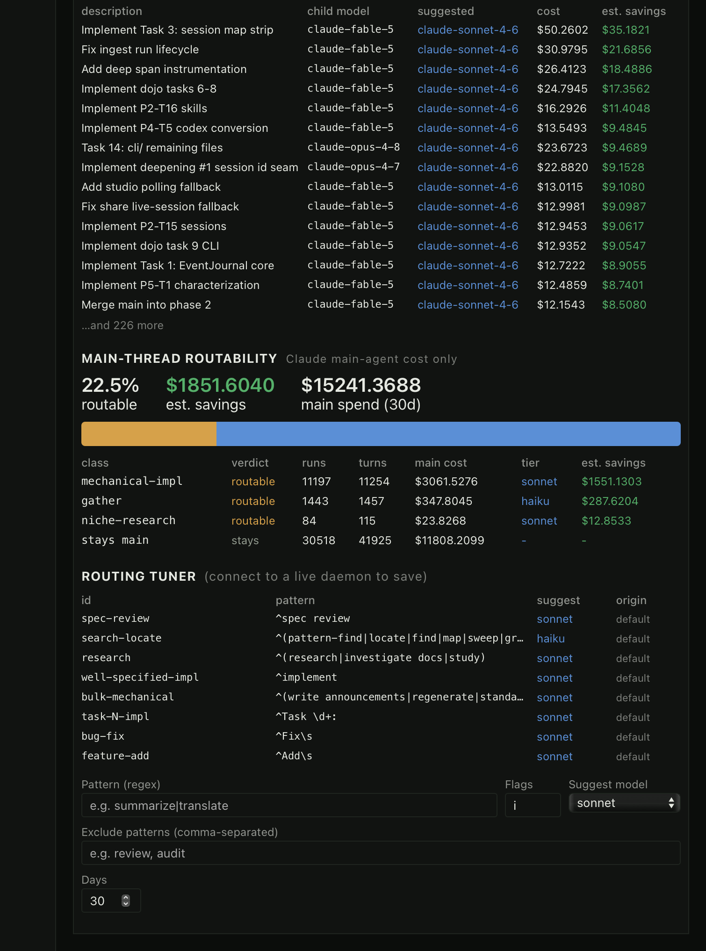Click the ROUTING TUNER heading
Screen dimensions: 706x951
tap(139, 576)
